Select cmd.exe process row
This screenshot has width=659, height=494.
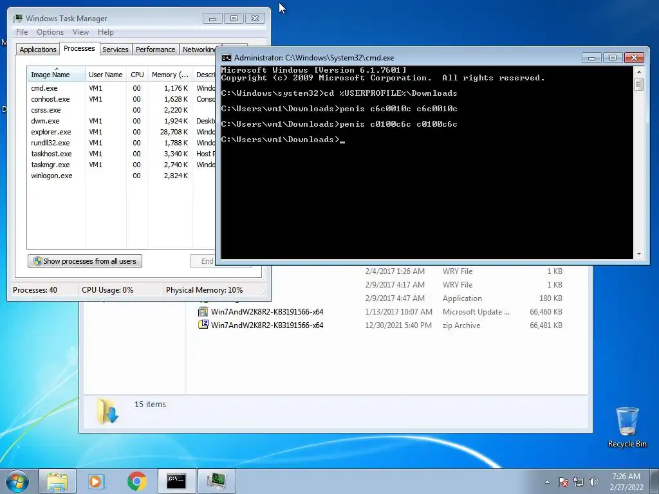(121, 88)
